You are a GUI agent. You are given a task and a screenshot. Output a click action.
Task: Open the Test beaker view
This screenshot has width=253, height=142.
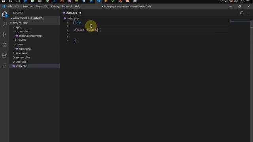click(4, 65)
